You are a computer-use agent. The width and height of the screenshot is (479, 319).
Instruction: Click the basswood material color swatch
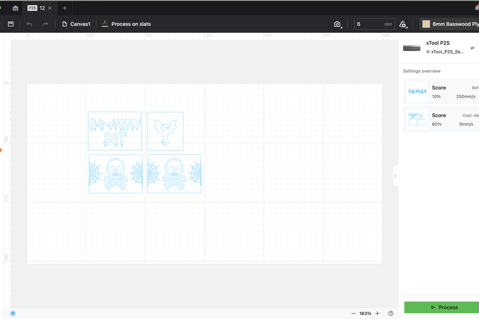coord(426,24)
